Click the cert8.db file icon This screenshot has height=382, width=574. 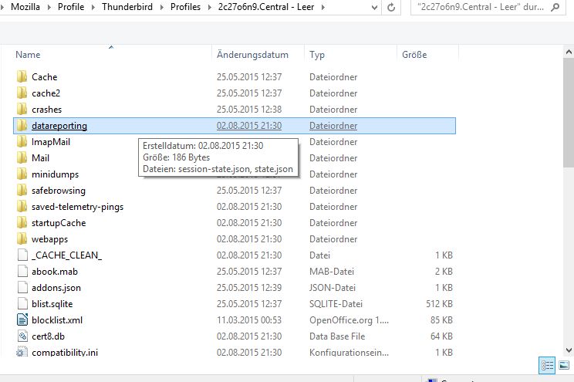click(22, 336)
